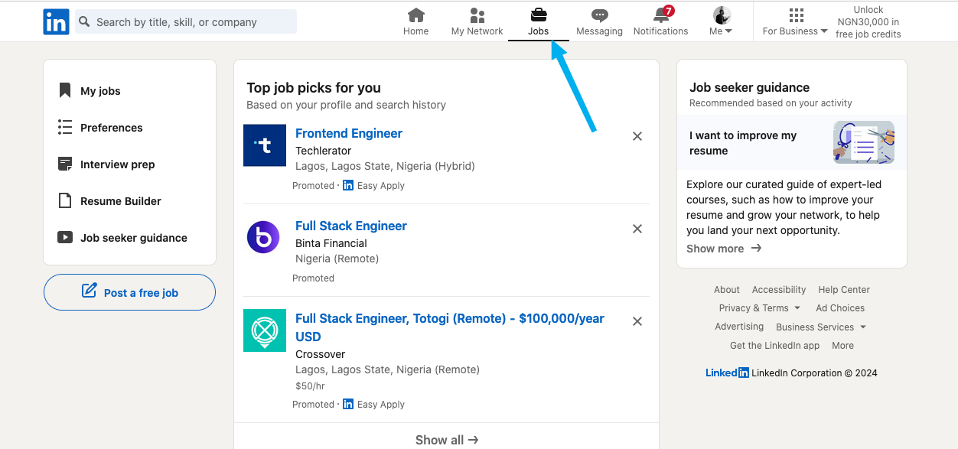Click Ad Choices footer link
Viewport: 958px width, 449px height.
840,308
